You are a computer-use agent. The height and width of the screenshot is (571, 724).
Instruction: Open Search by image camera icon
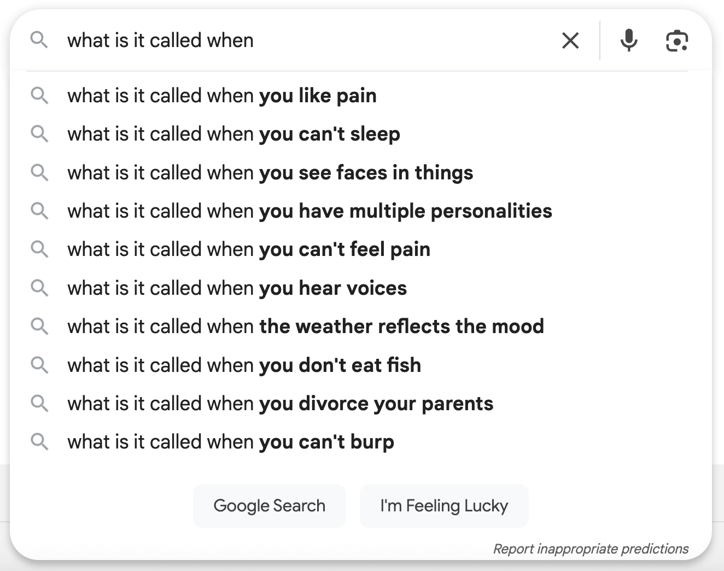click(x=677, y=41)
